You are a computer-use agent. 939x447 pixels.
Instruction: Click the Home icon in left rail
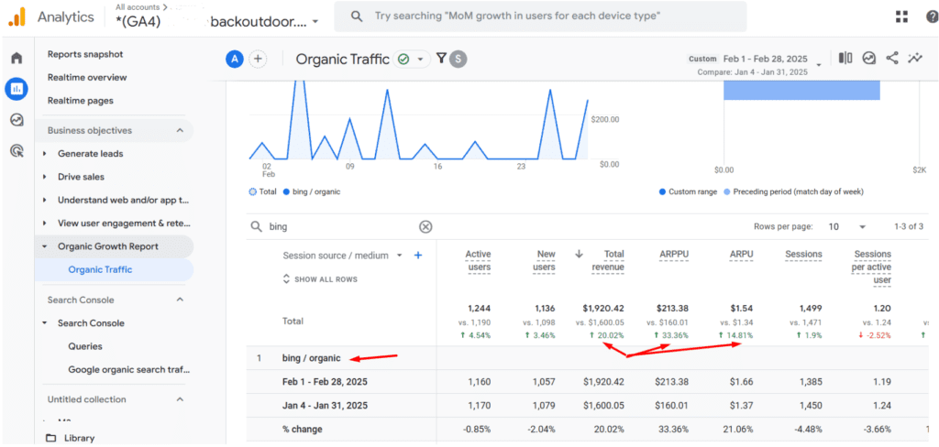16,59
